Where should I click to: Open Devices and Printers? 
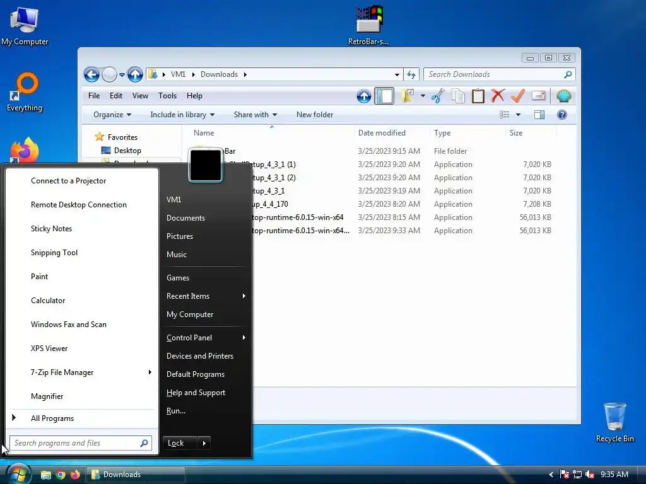click(206, 355)
